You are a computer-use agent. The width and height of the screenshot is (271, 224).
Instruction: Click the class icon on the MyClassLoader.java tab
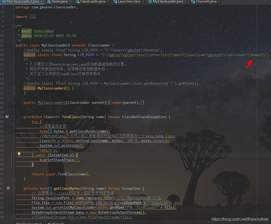[150, 2]
